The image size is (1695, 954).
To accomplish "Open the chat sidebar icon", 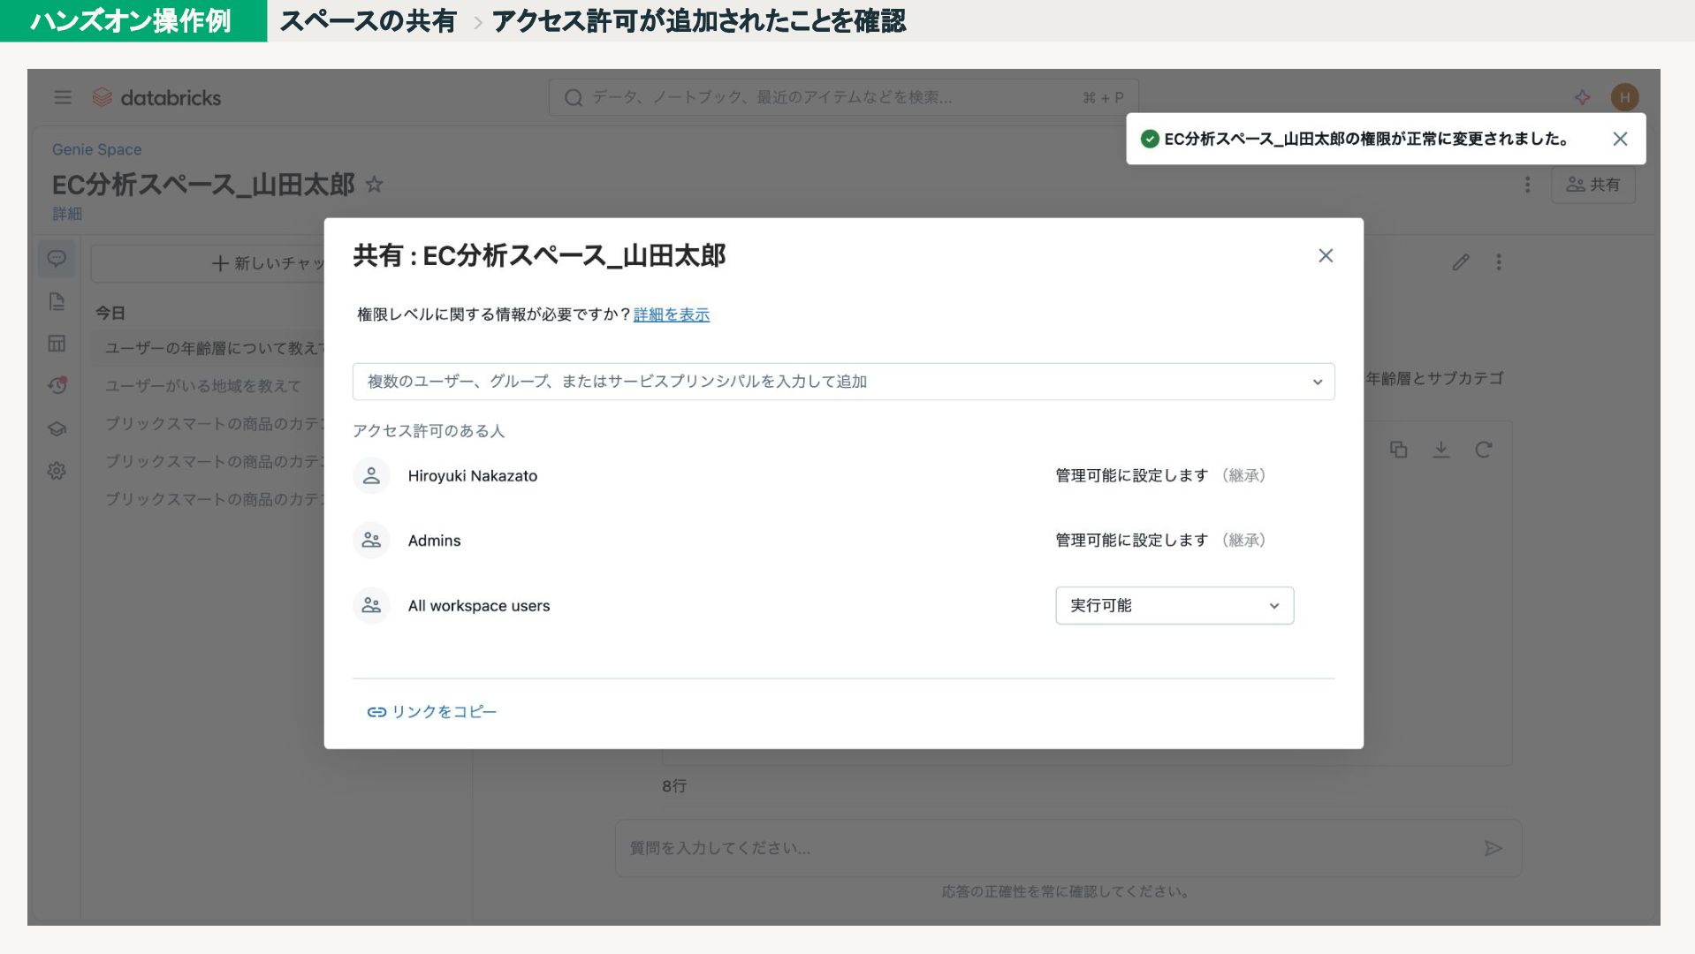I will 57,259.
